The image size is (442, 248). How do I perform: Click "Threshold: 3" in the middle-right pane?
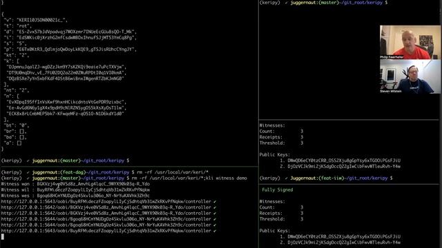pos(281,143)
